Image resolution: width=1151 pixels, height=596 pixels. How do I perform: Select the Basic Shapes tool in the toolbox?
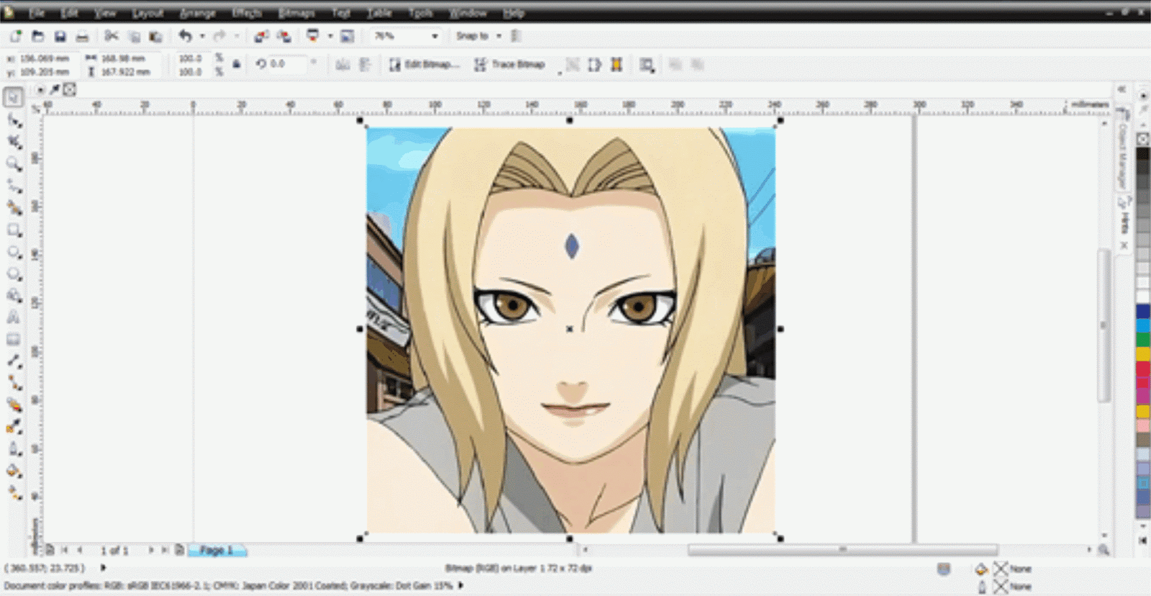pos(14,296)
